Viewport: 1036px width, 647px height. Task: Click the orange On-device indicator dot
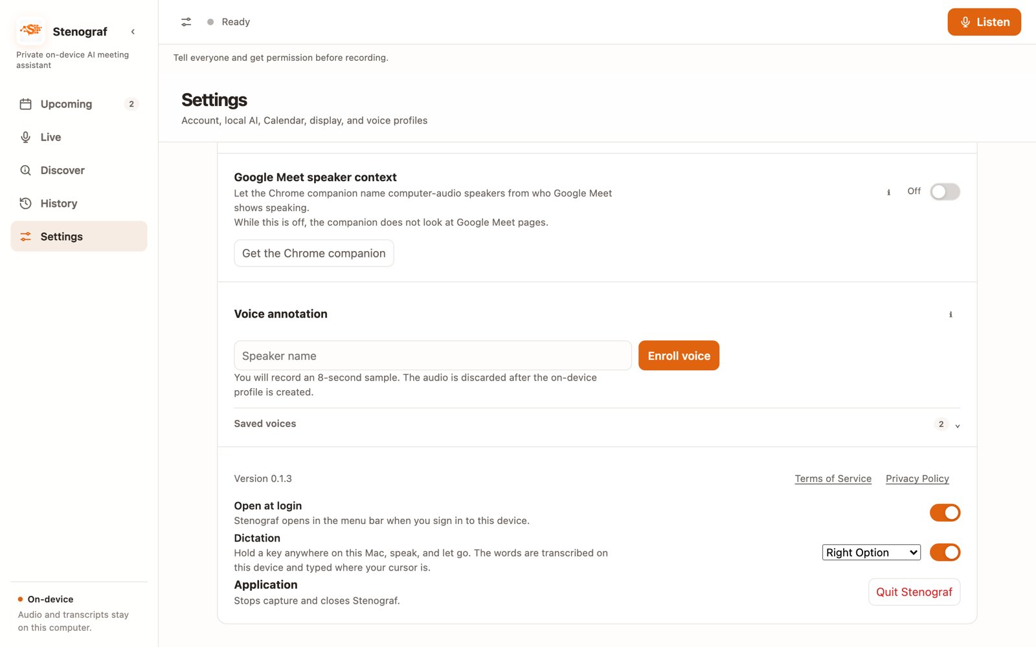pos(21,599)
